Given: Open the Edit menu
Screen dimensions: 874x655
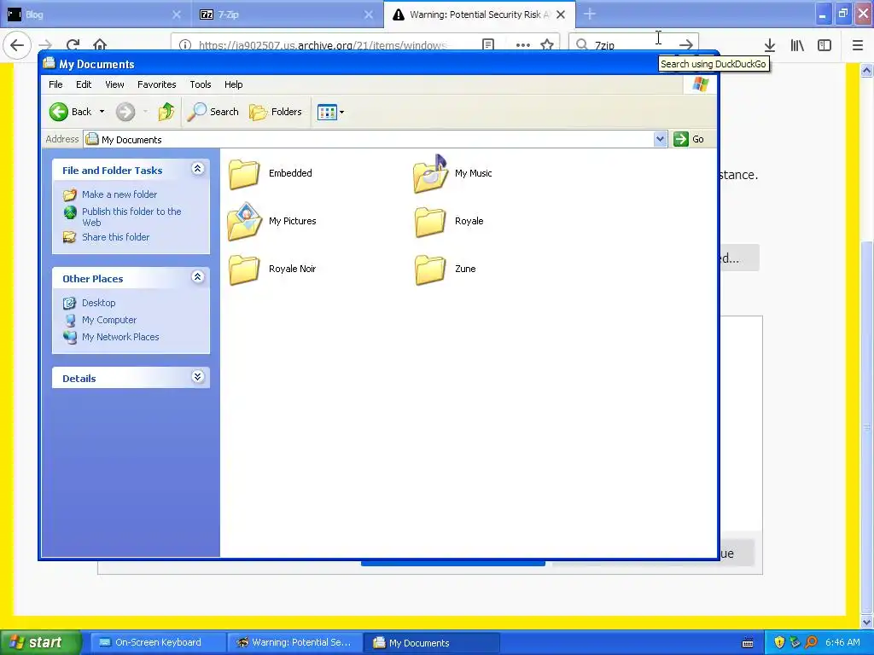Looking at the screenshot, I should (x=84, y=84).
